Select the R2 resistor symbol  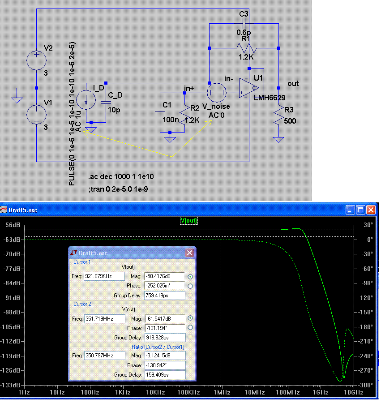click(x=185, y=115)
